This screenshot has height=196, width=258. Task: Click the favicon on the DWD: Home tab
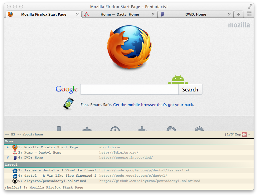(162, 14)
